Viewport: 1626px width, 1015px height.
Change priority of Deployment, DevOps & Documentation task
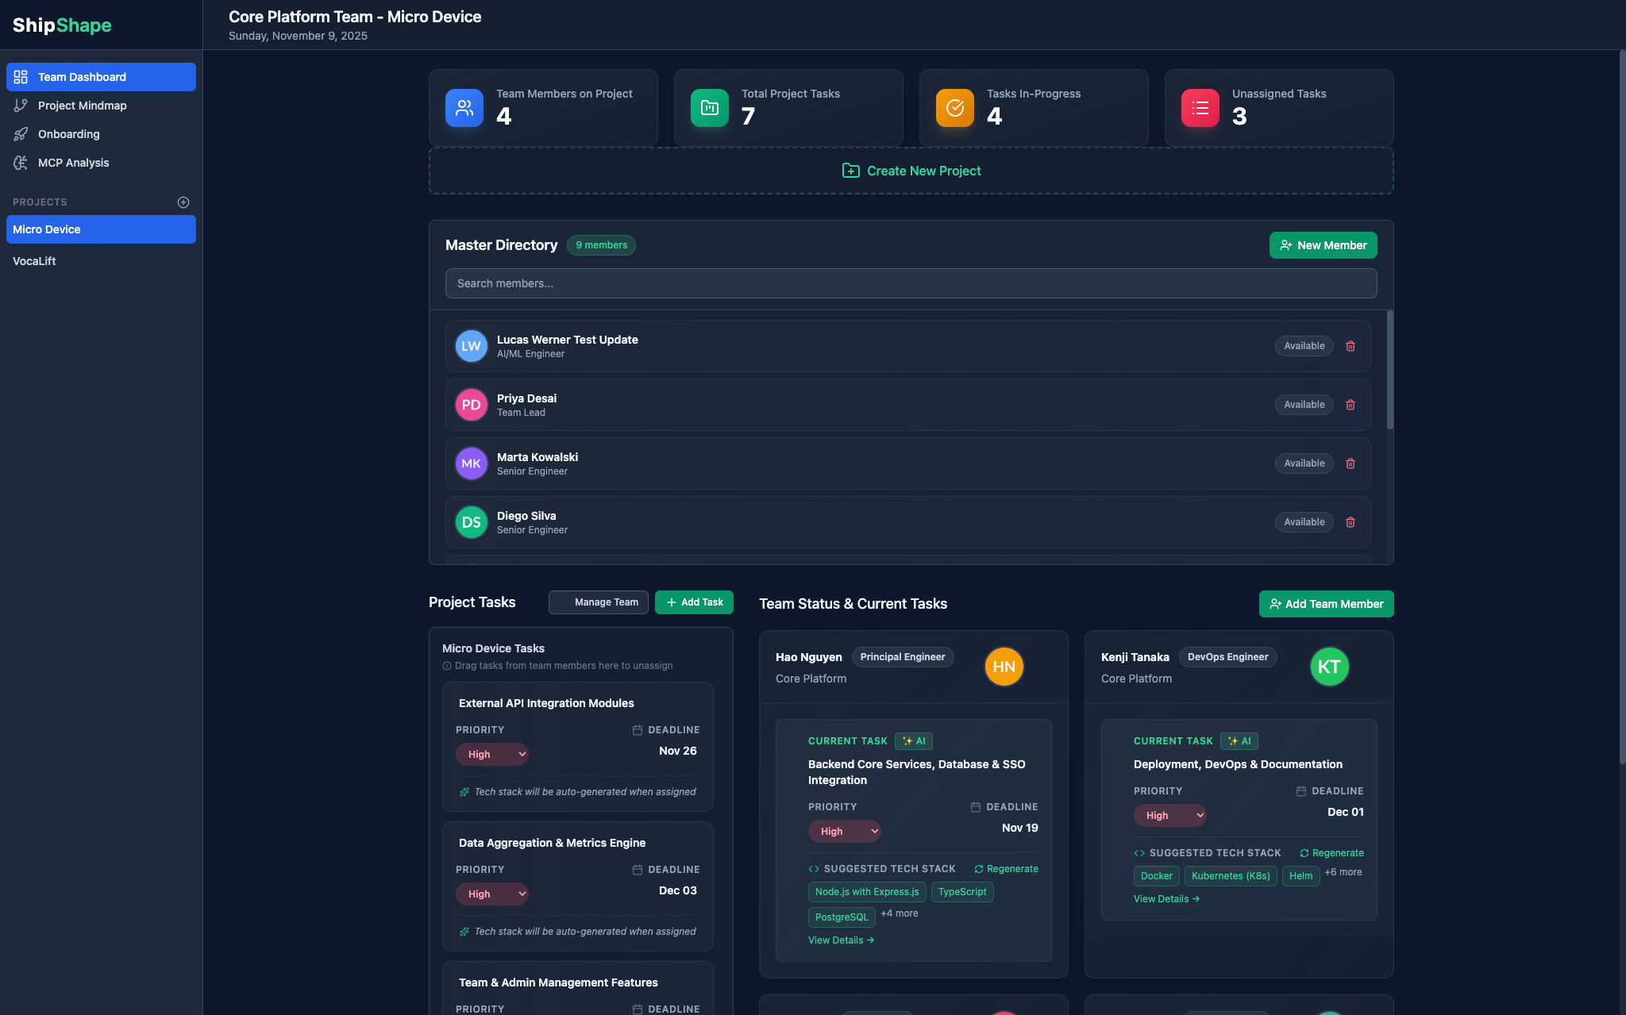(1169, 816)
